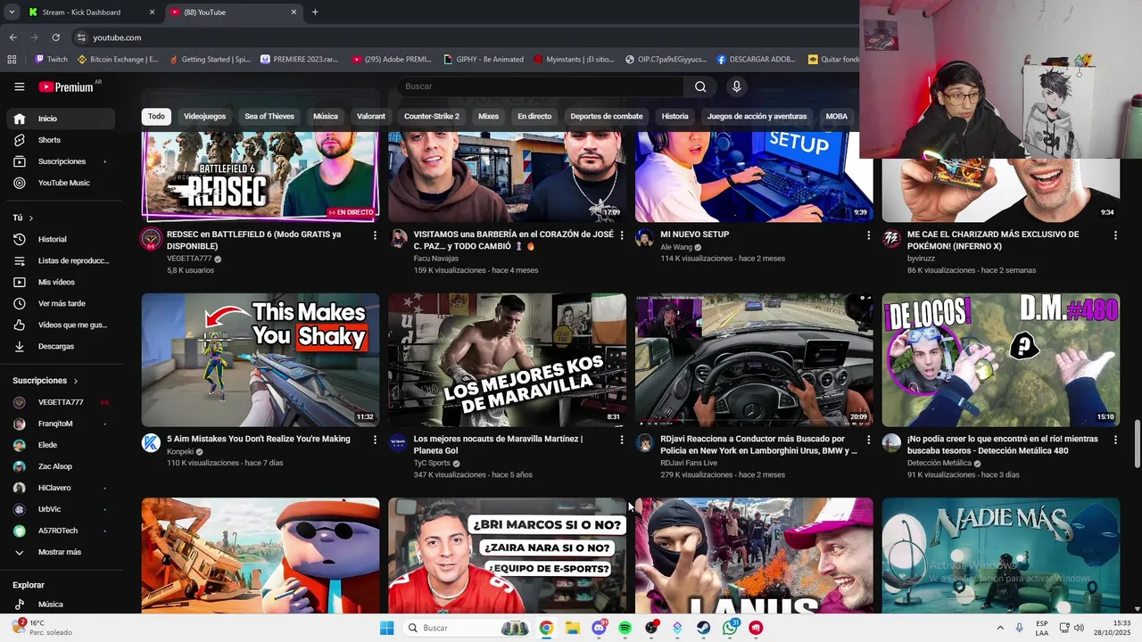The image size is (1142, 642).
Task: Open File Explorer from the taskbar
Action: click(572, 628)
